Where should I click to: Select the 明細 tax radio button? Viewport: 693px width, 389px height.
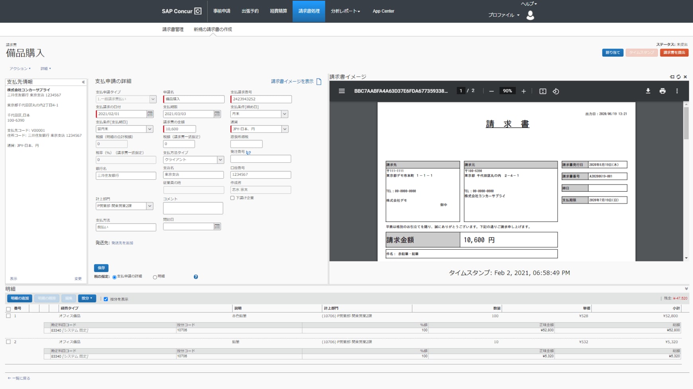click(x=155, y=277)
